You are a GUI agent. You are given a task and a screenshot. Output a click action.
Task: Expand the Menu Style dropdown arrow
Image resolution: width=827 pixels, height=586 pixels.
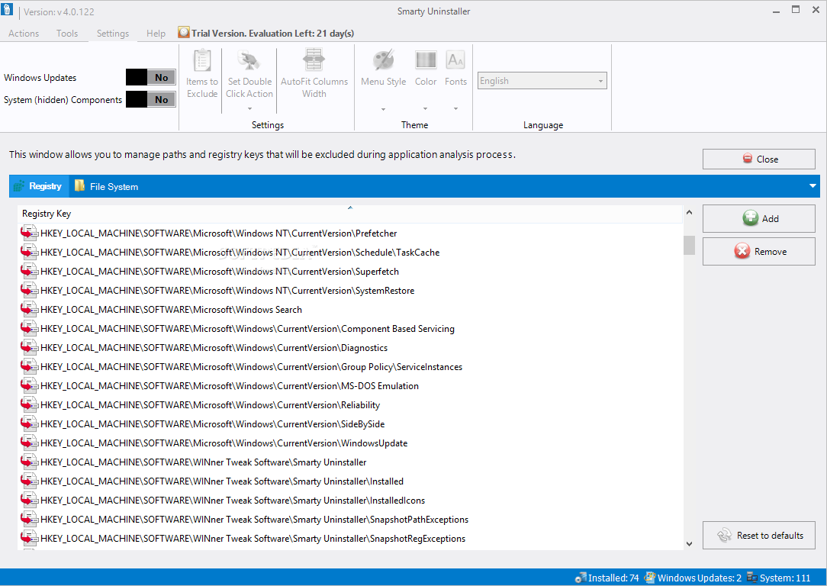[384, 109]
